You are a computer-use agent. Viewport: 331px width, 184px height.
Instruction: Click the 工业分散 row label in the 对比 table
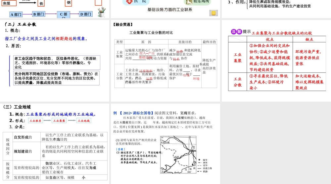119,76
